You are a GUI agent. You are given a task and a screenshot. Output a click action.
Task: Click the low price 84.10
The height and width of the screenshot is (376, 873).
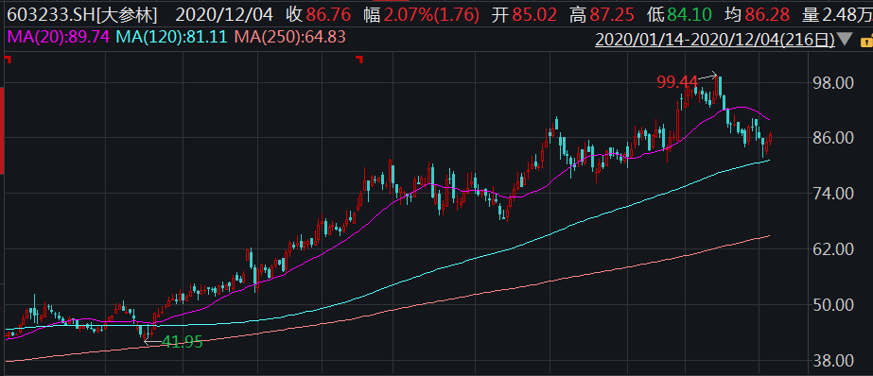tap(690, 14)
